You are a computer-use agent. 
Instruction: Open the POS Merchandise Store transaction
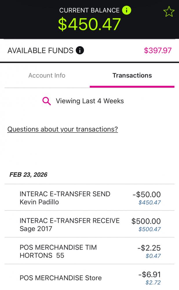coord(61,278)
